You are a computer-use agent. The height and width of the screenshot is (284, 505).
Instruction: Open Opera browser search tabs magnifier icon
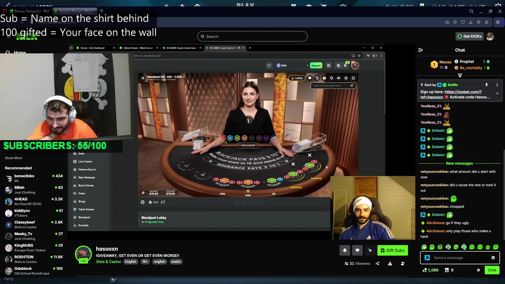pos(471,11)
